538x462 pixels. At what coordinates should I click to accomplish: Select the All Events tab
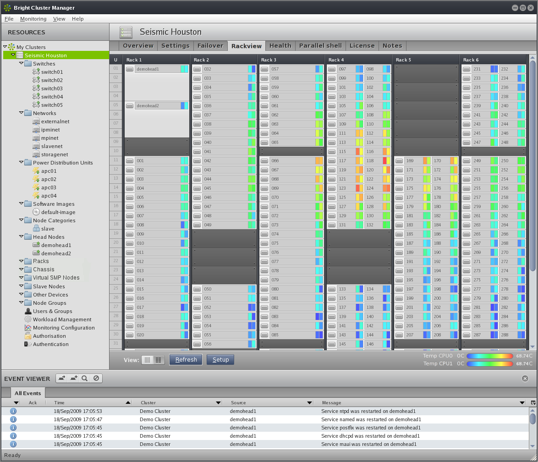[27, 393]
